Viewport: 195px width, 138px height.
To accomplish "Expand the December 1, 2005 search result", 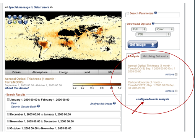I will tap(8, 114).
